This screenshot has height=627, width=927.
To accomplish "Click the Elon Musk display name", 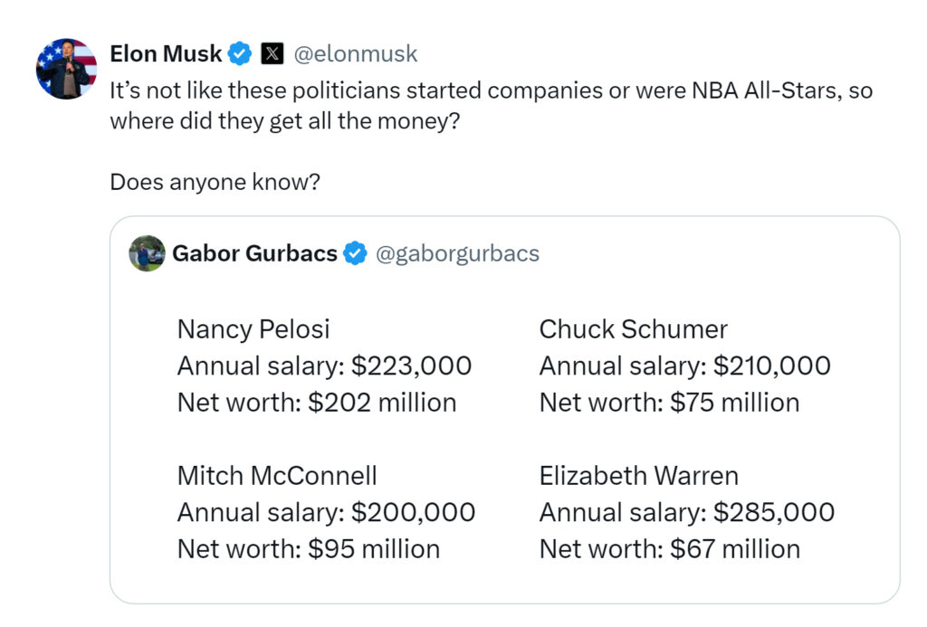I will point(165,54).
